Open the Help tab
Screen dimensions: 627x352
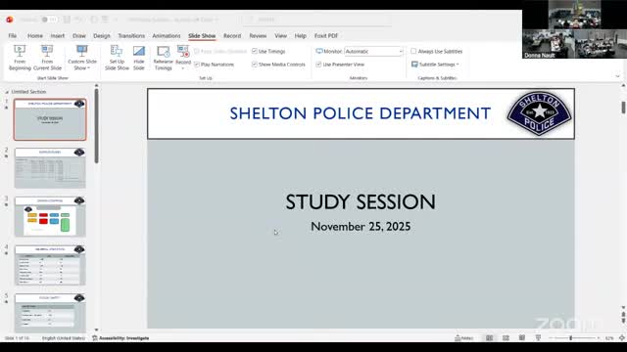click(301, 35)
